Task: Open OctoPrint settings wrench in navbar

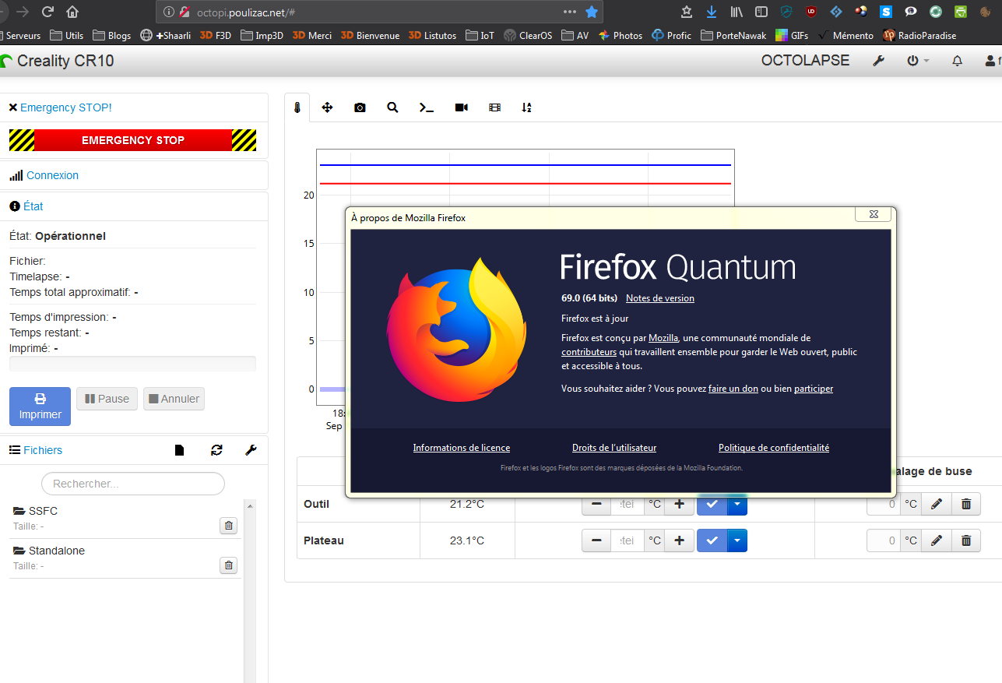Action: tap(878, 61)
